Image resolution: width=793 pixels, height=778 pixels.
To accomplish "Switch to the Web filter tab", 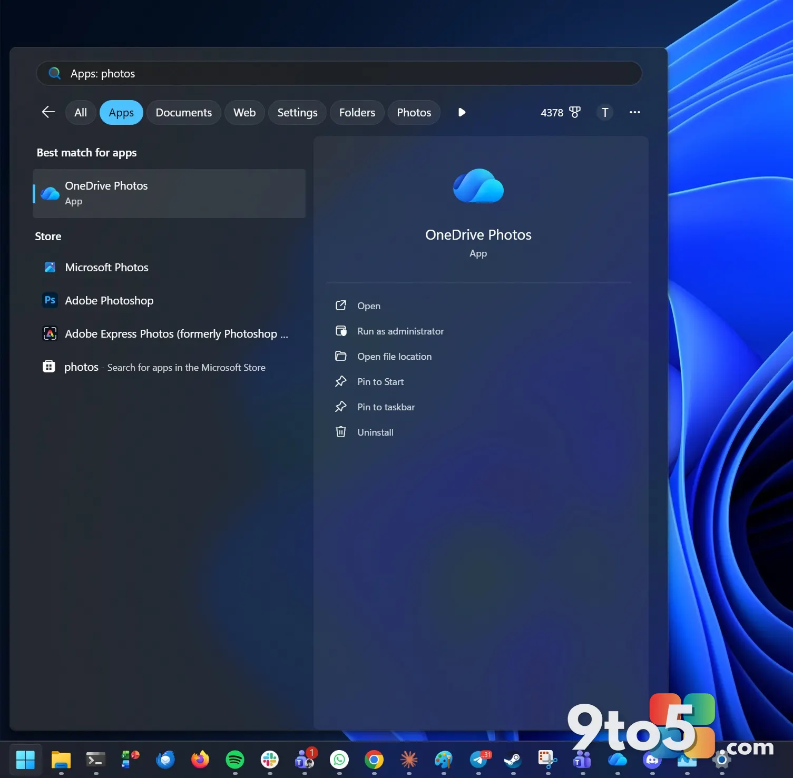I will [x=244, y=113].
